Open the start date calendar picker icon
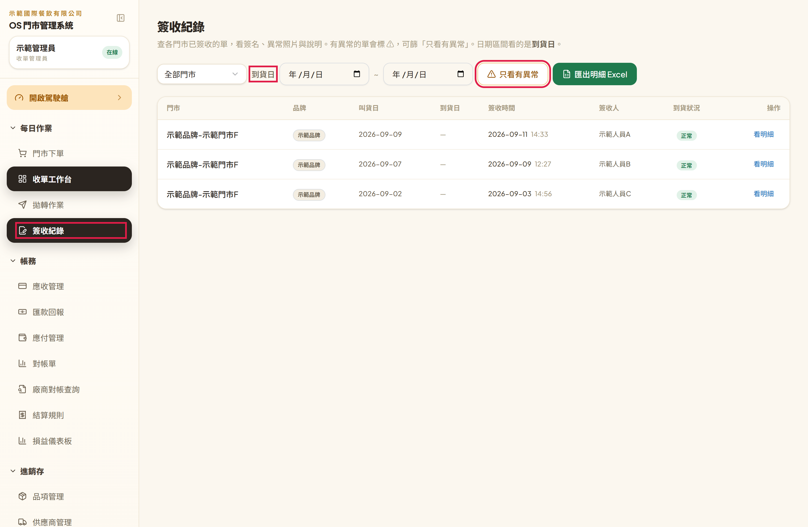 tap(357, 74)
